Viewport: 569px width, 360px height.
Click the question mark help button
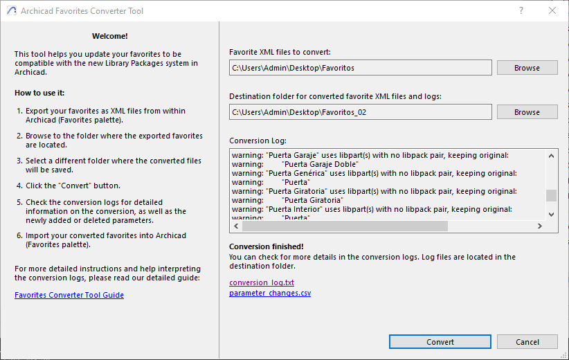tap(521, 11)
